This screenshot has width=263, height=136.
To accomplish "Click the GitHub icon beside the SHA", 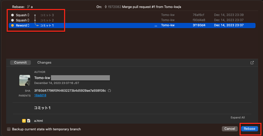I will point(109,91).
